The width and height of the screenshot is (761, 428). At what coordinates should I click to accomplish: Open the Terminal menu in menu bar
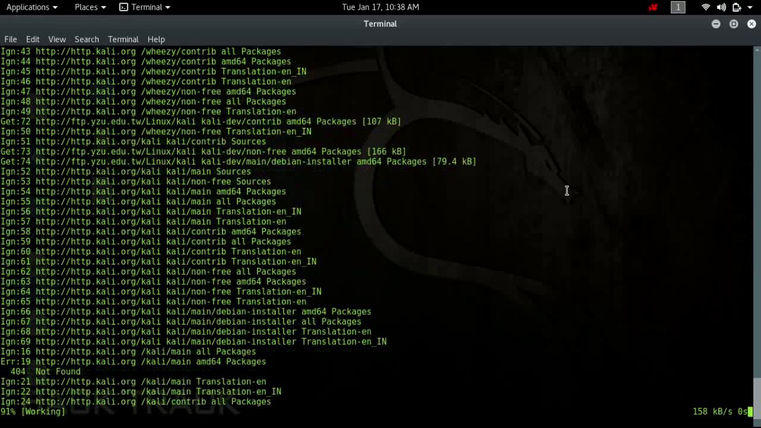point(123,39)
